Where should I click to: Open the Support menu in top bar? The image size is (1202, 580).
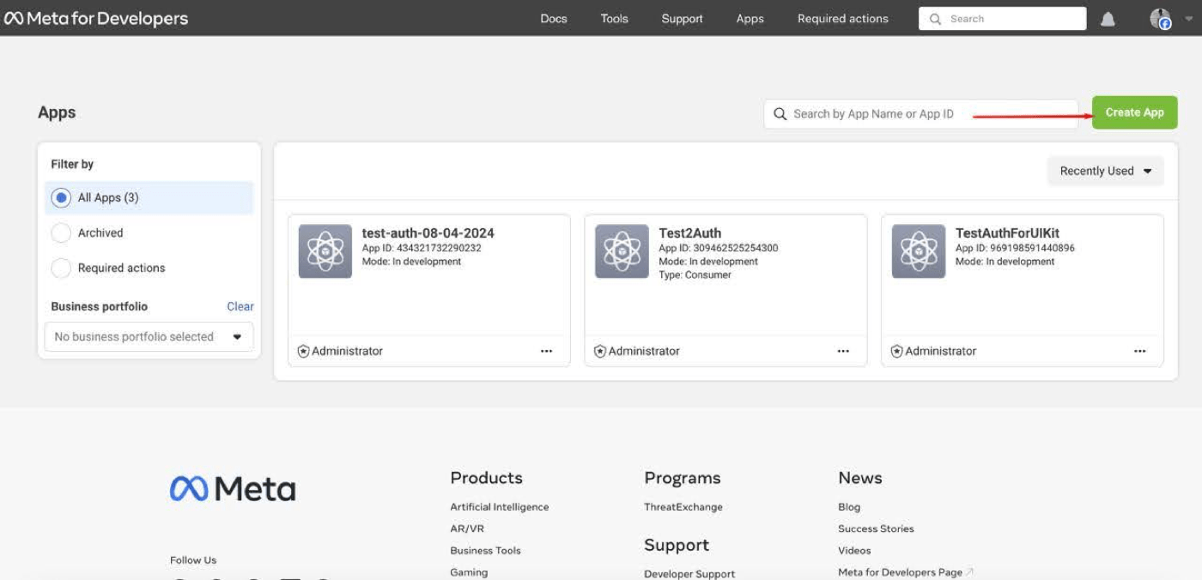coord(682,18)
